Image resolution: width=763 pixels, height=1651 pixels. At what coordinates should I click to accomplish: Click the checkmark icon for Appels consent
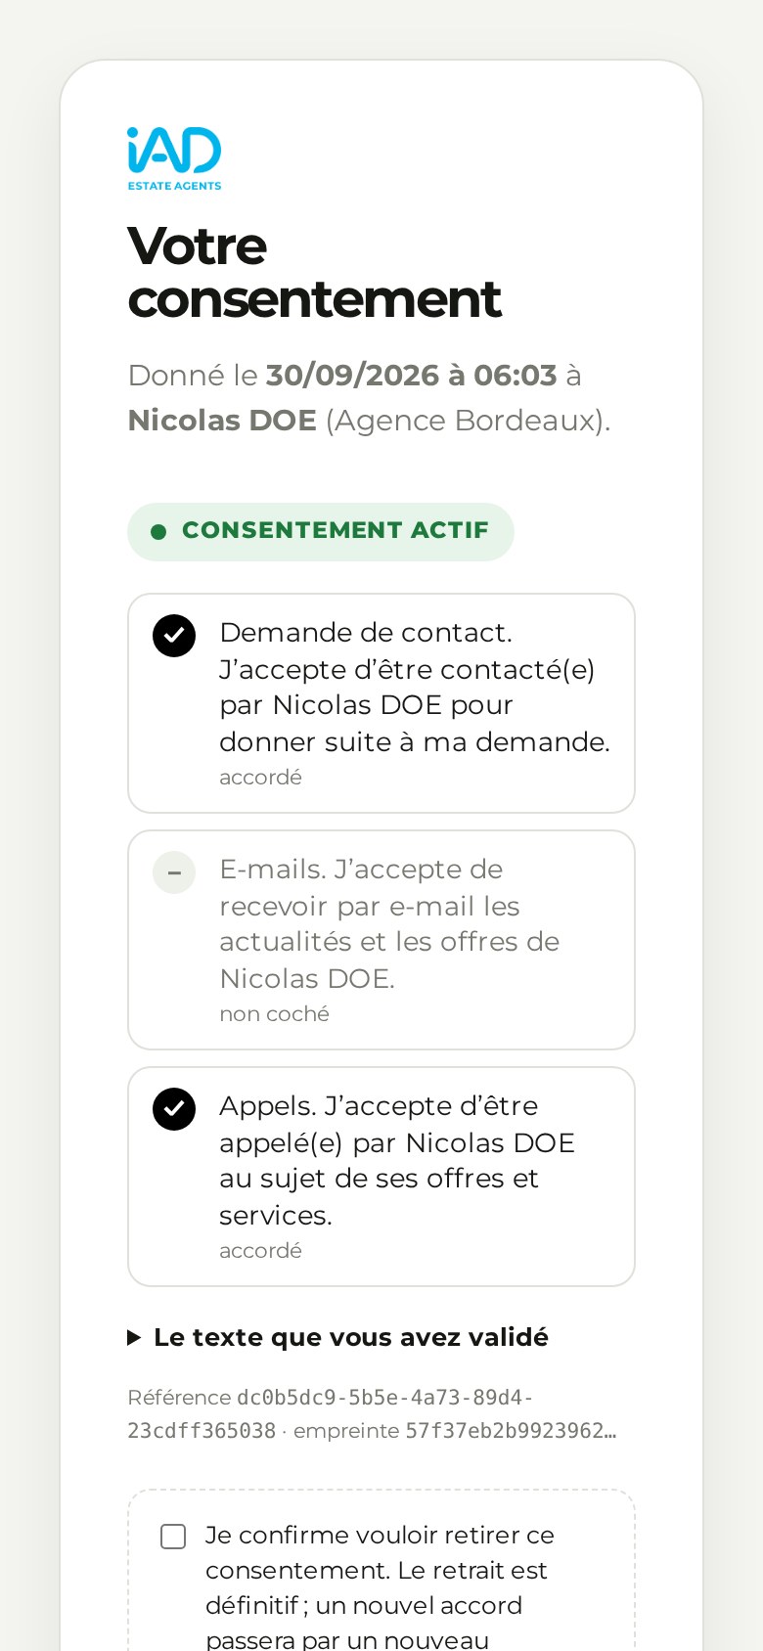[174, 1109]
